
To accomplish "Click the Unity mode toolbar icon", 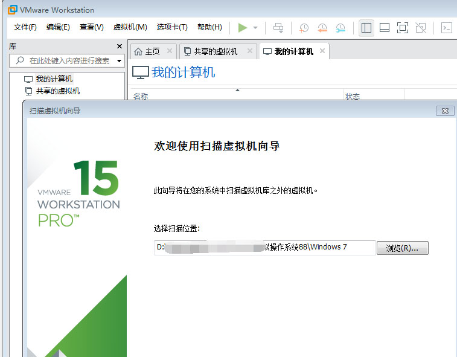I will click(x=421, y=28).
